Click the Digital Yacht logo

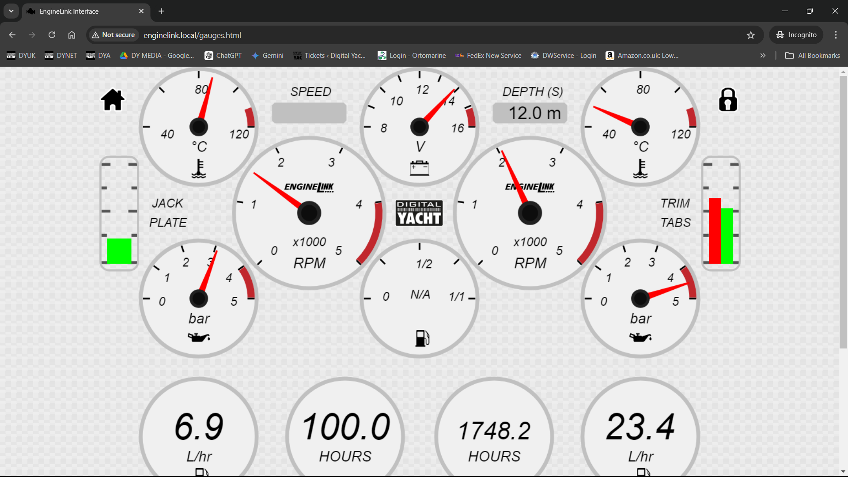[x=419, y=213]
